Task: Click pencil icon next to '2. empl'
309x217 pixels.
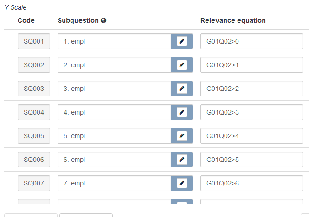Action: pos(182,65)
